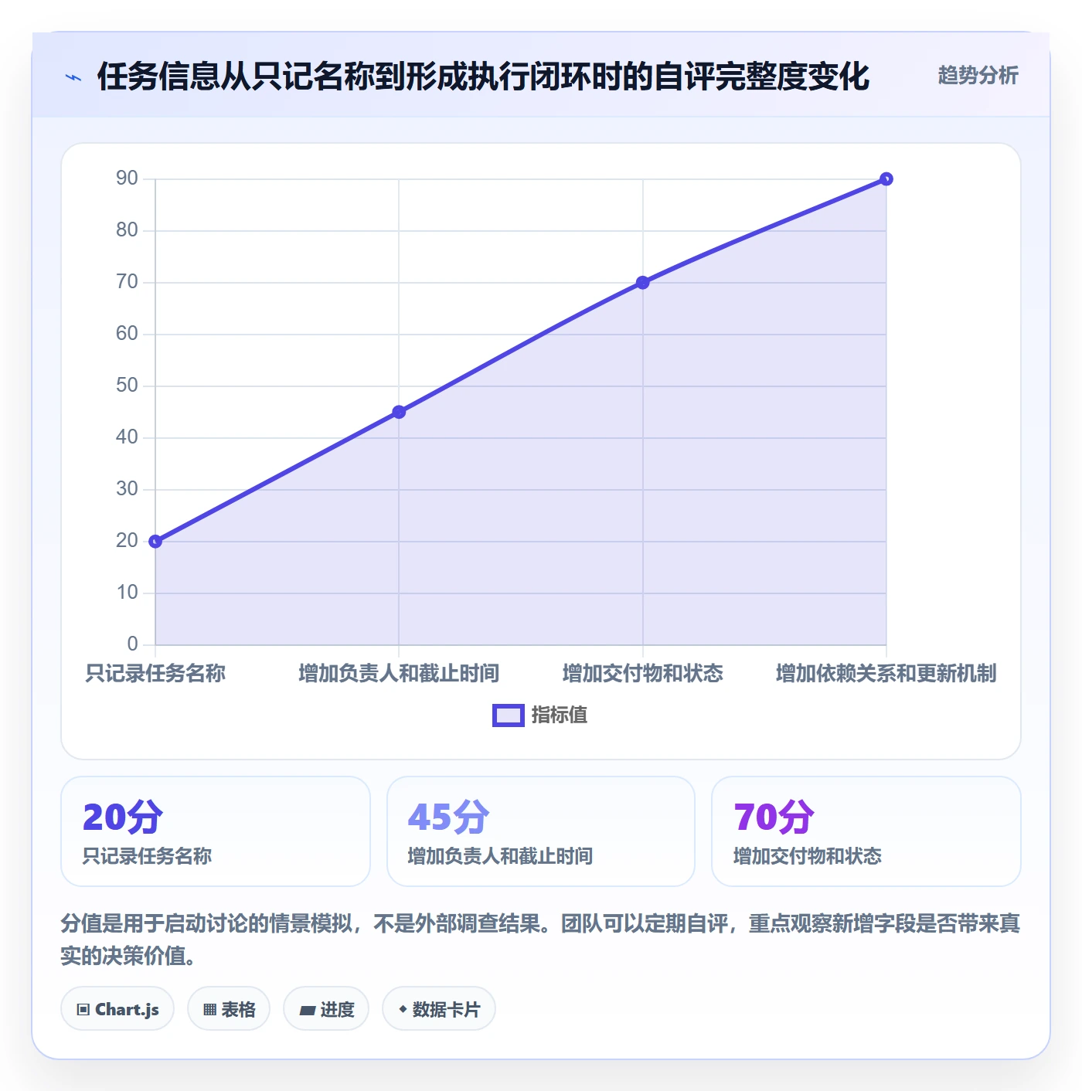
Task: Select the data point at value 90
Action: pos(886,179)
